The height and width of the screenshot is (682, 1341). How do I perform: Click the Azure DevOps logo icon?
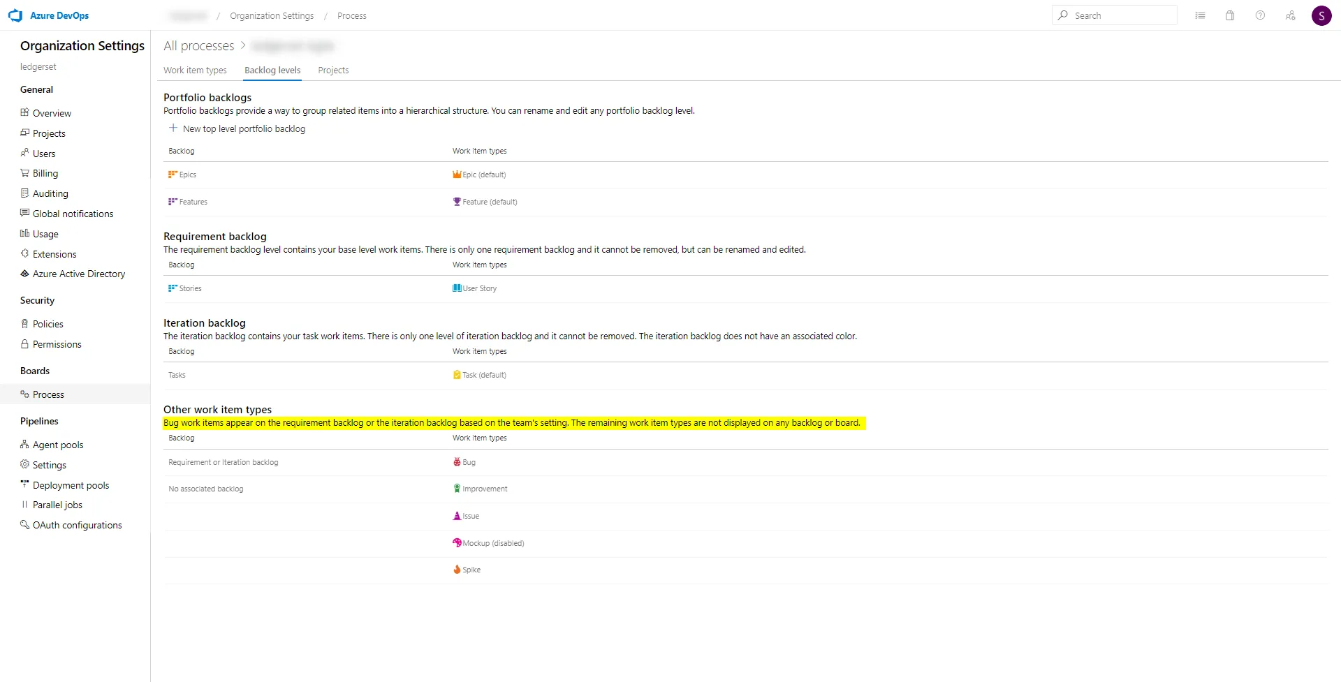(x=15, y=15)
